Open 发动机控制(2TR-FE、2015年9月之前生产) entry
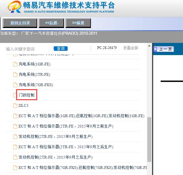 [56, 137]
